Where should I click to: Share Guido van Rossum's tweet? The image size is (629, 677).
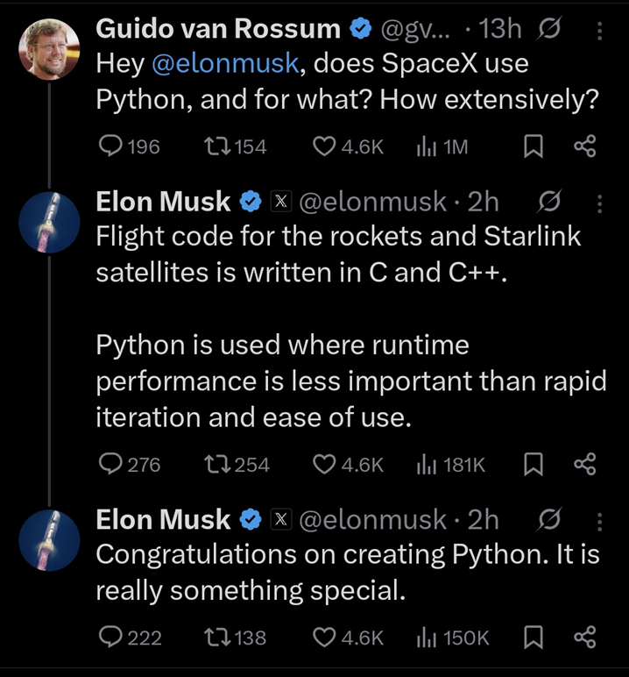pyautogui.click(x=584, y=146)
